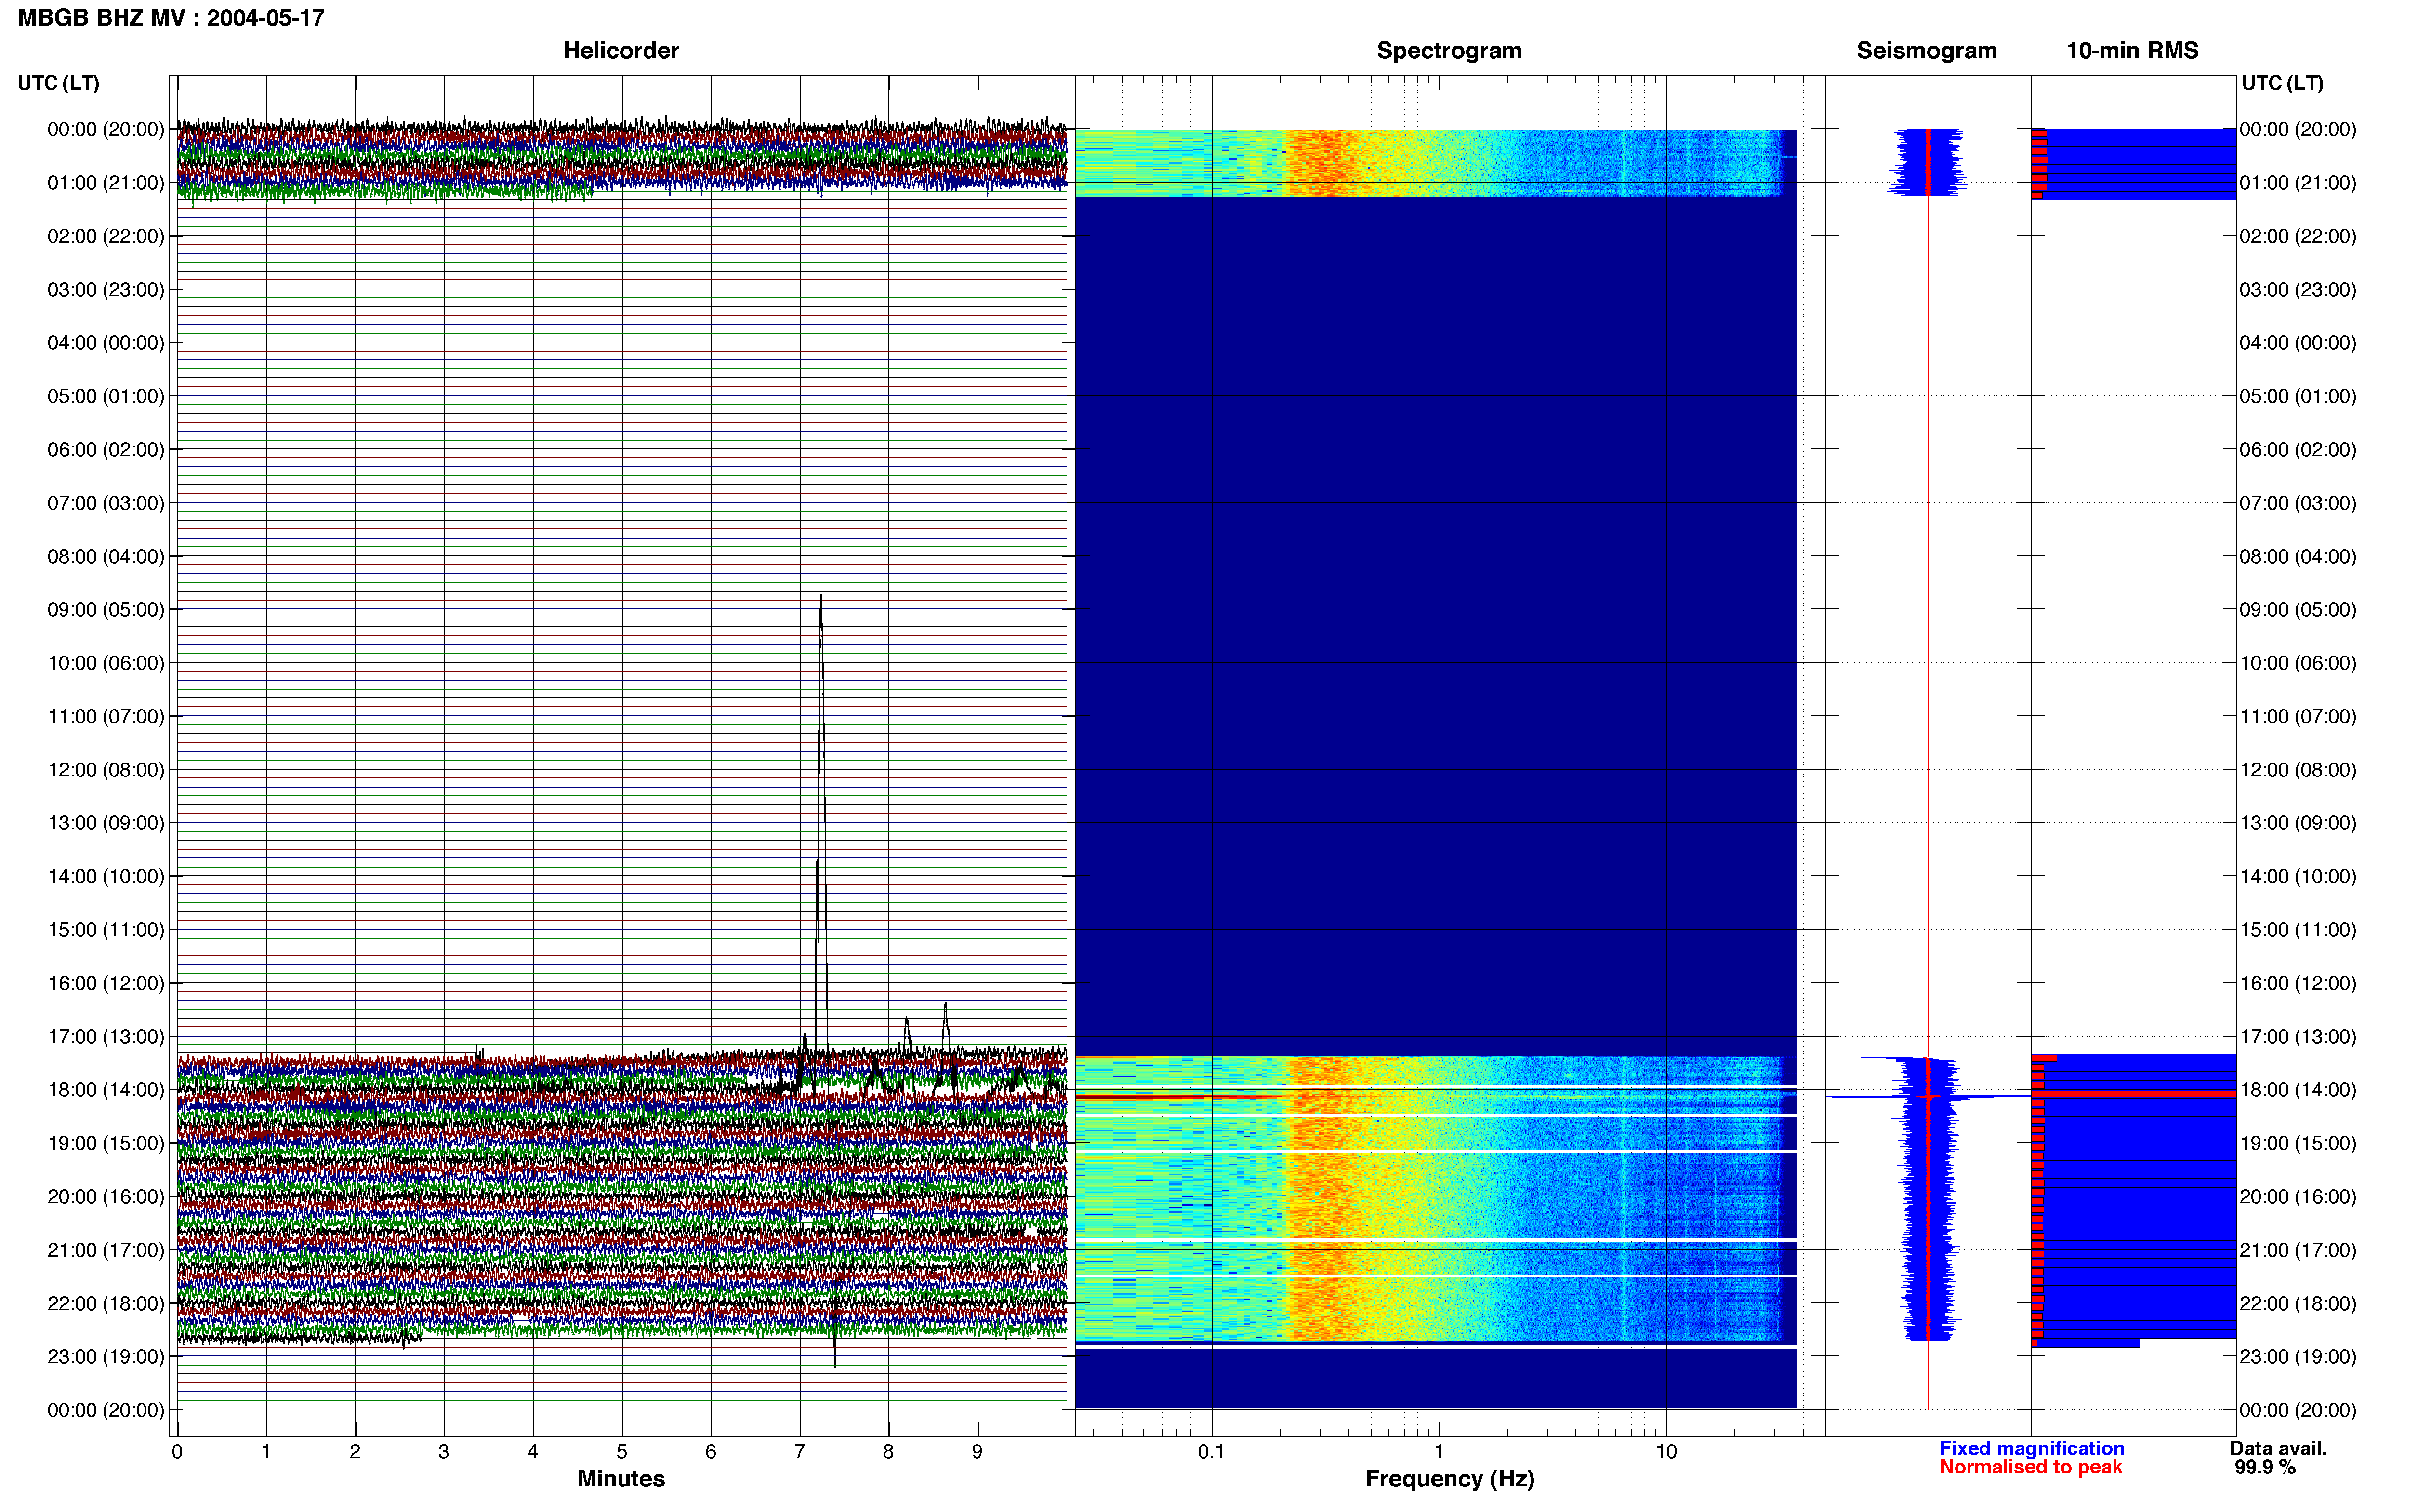
Task: Click "09:00 (05:00)" on the left time axis
Action: click(105, 610)
